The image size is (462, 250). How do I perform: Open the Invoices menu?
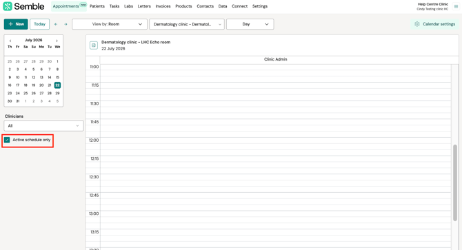[163, 6]
